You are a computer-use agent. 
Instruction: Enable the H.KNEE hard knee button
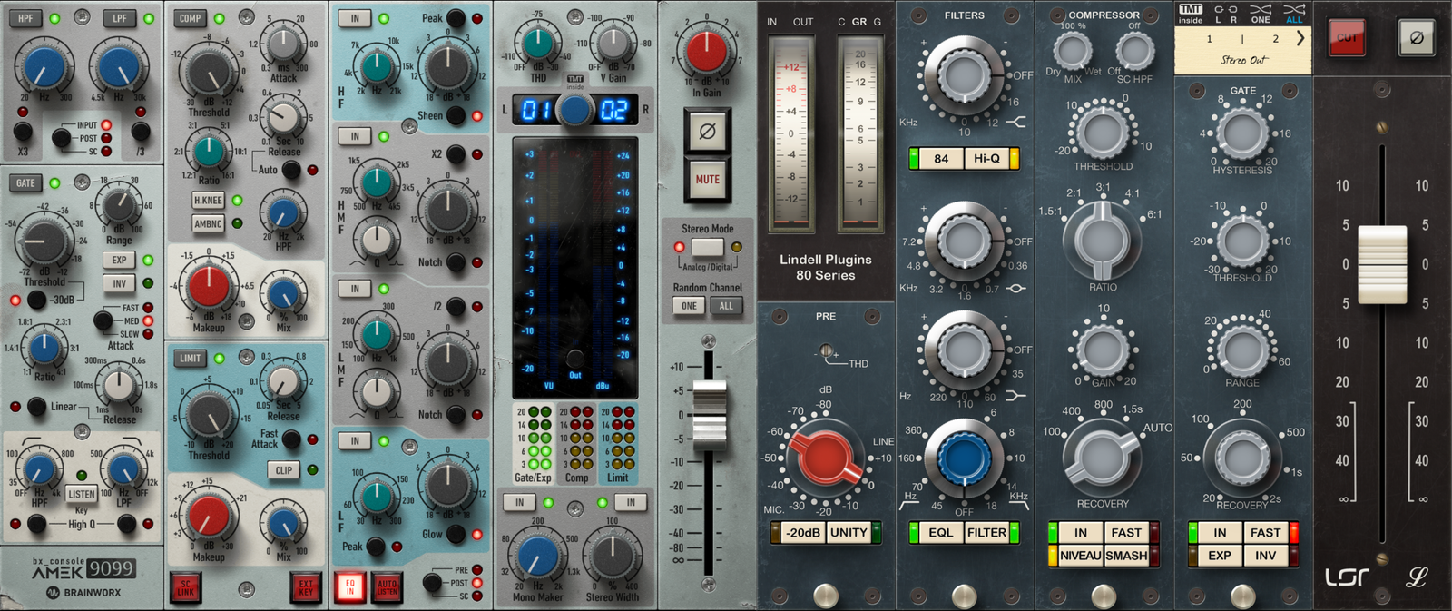coord(208,201)
